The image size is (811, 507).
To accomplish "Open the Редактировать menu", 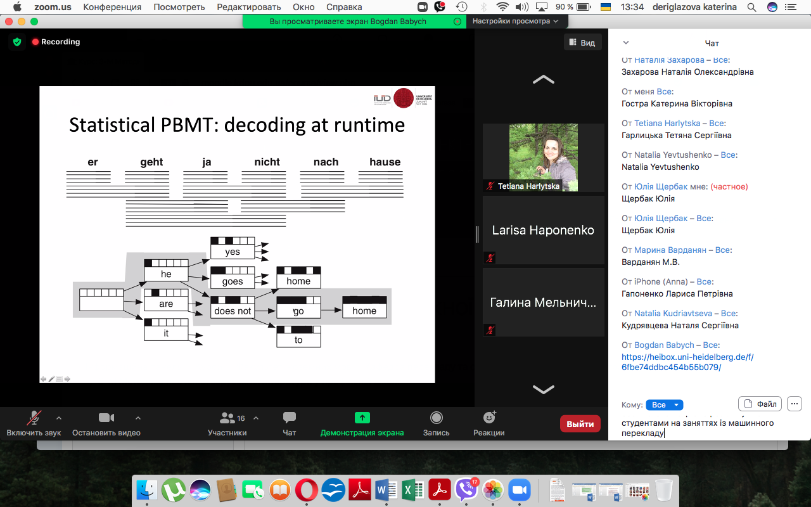I will (x=250, y=7).
